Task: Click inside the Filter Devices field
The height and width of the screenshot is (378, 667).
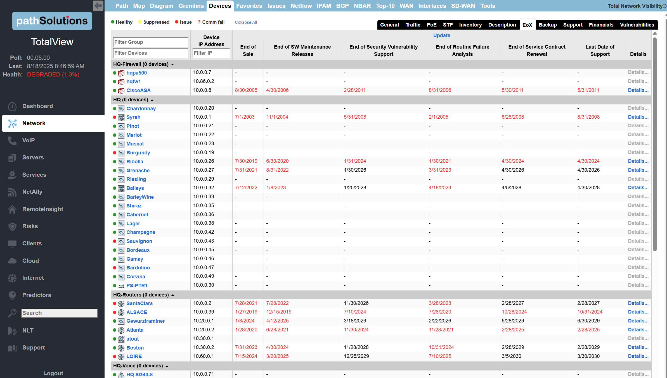Action: point(150,53)
